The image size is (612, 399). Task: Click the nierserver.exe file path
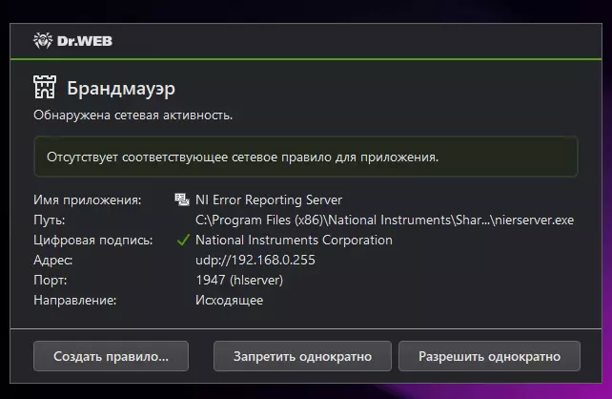tap(384, 220)
